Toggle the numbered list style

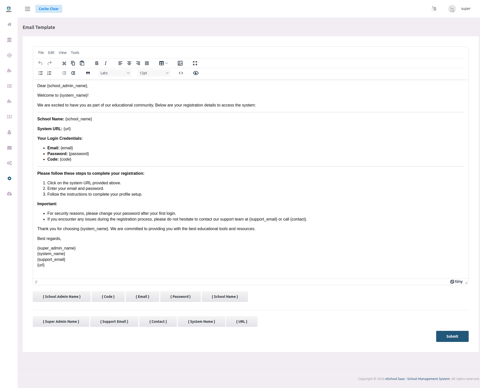49,73
